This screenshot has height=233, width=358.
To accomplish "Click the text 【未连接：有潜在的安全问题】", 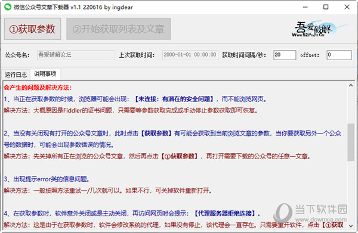I will point(174,99).
